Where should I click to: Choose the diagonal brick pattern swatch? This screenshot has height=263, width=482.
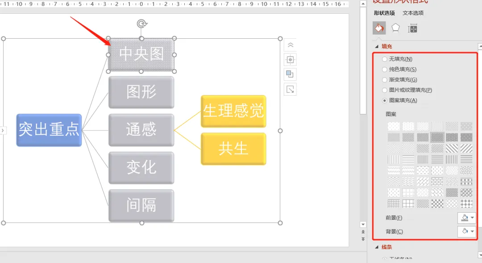click(x=423, y=182)
